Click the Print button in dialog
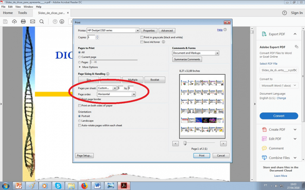This screenshot has height=190, width=305. click(201, 156)
